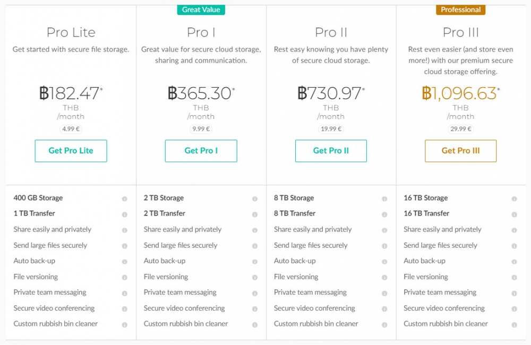Click info icon next to 2 TB Storage
The width and height of the screenshot is (531, 345).
tap(255, 199)
